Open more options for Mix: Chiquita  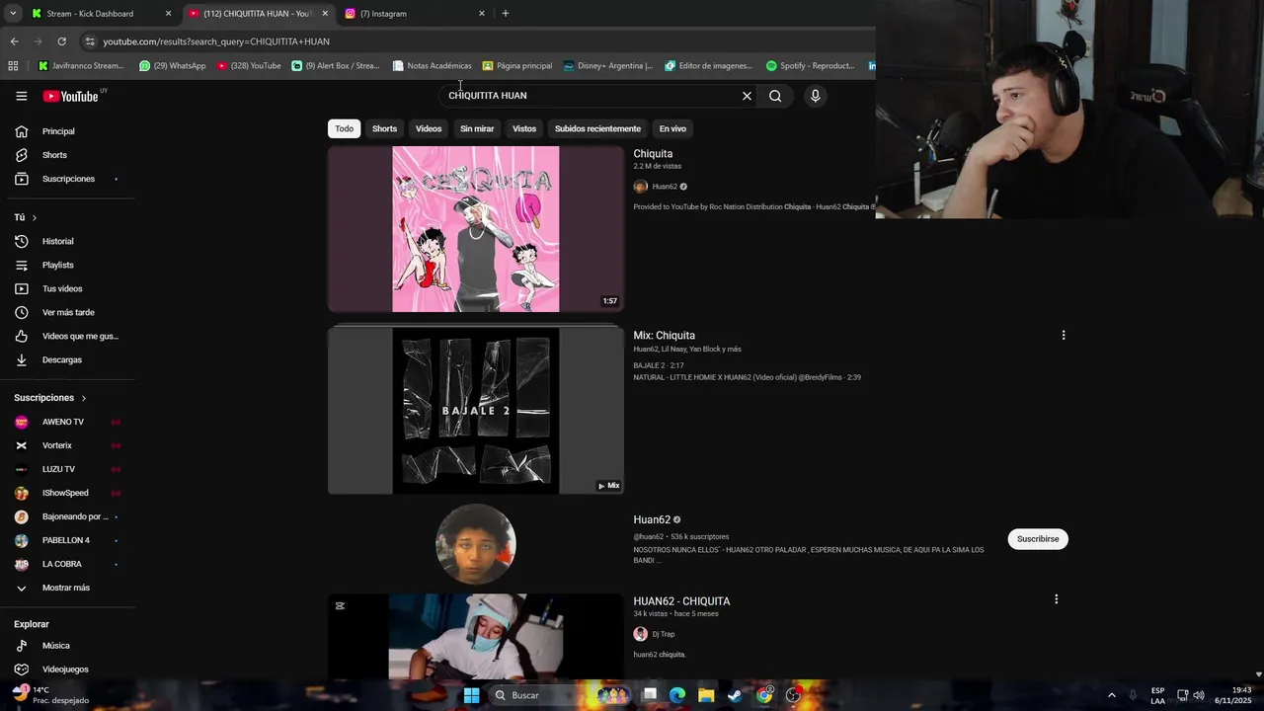tap(1064, 335)
